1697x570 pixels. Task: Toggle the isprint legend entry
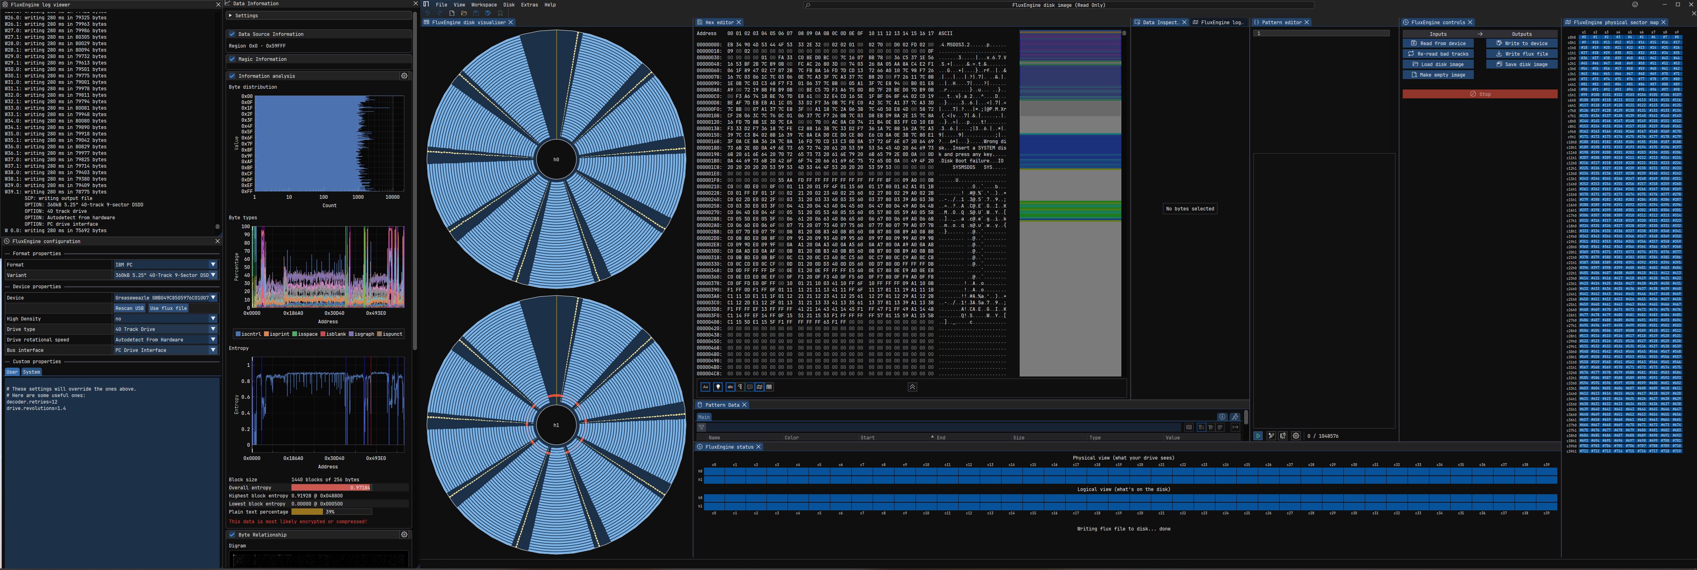click(277, 334)
